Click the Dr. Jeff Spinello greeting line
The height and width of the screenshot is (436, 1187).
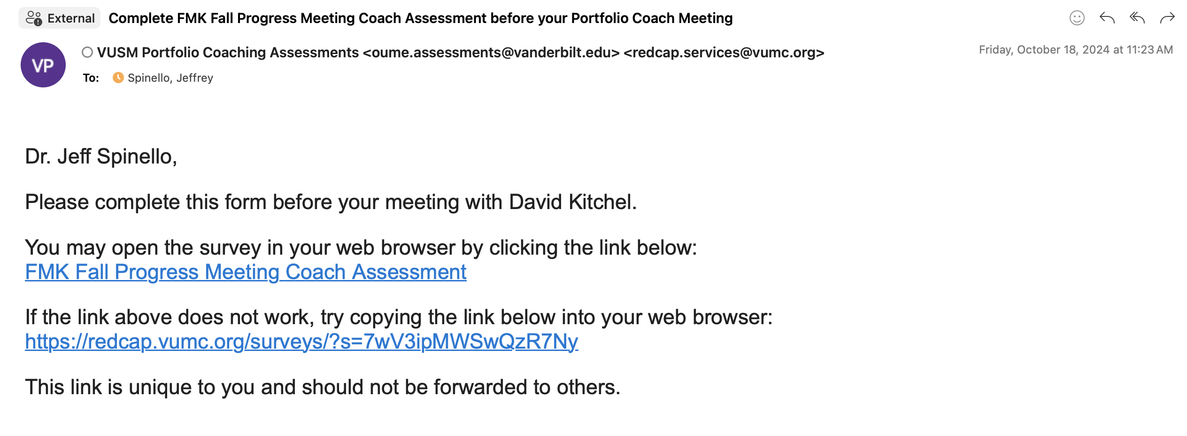coord(101,156)
